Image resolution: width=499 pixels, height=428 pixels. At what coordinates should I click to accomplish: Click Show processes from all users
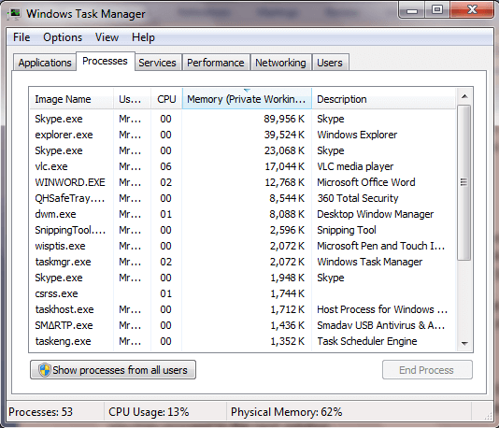(x=113, y=370)
